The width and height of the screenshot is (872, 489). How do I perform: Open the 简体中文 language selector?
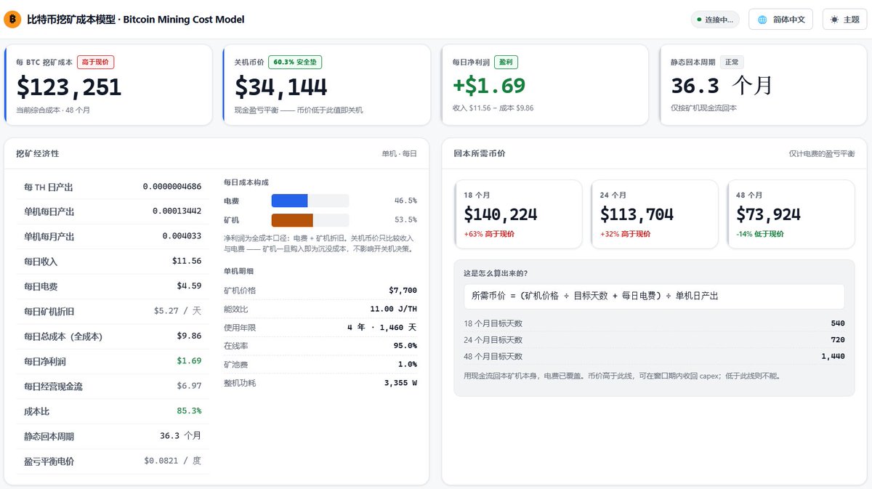780,20
